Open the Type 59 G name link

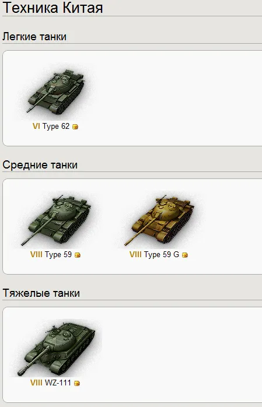pos(162,254)
